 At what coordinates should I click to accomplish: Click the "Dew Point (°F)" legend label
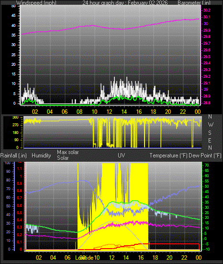pyautogui.click(x=205, y=156)
